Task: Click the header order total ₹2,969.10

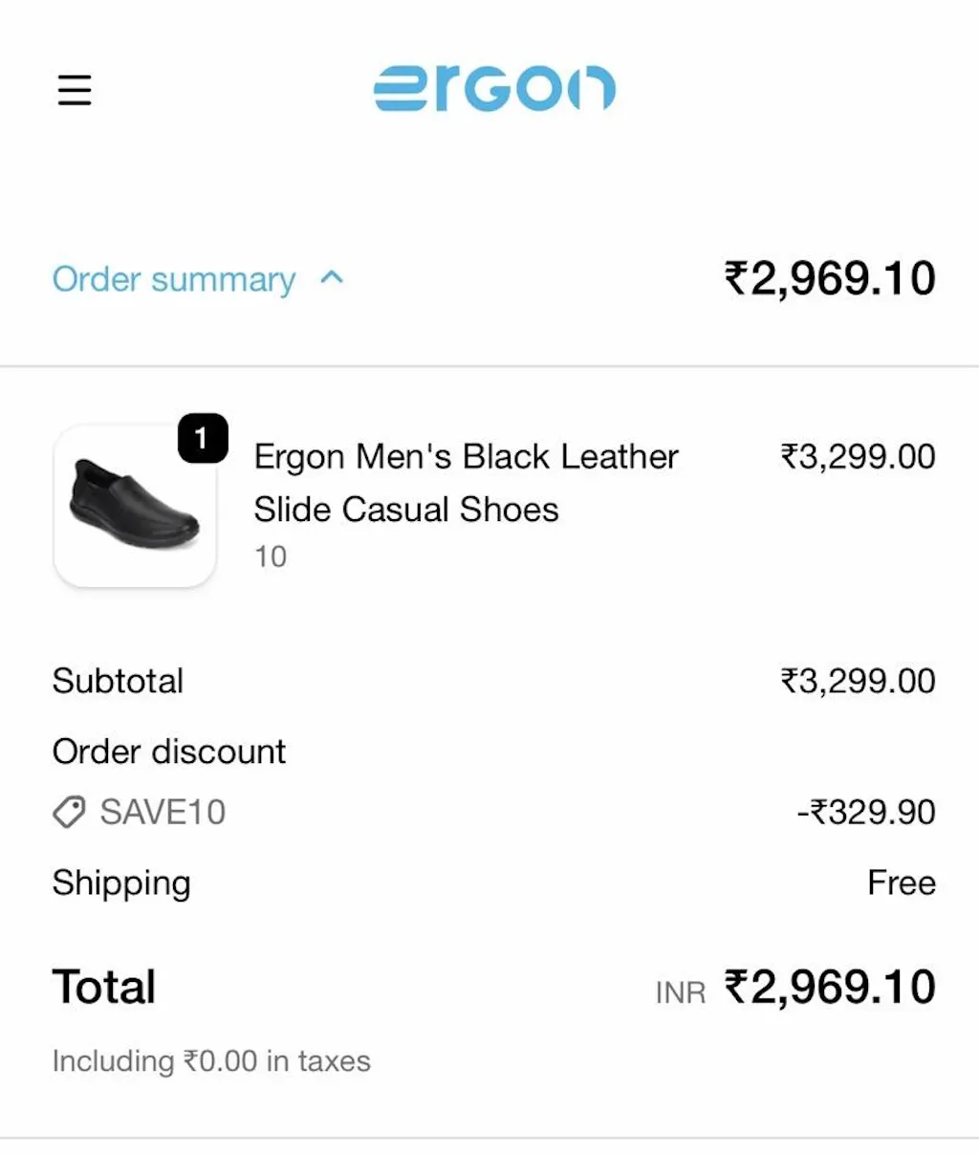Action: coord(830,279)
